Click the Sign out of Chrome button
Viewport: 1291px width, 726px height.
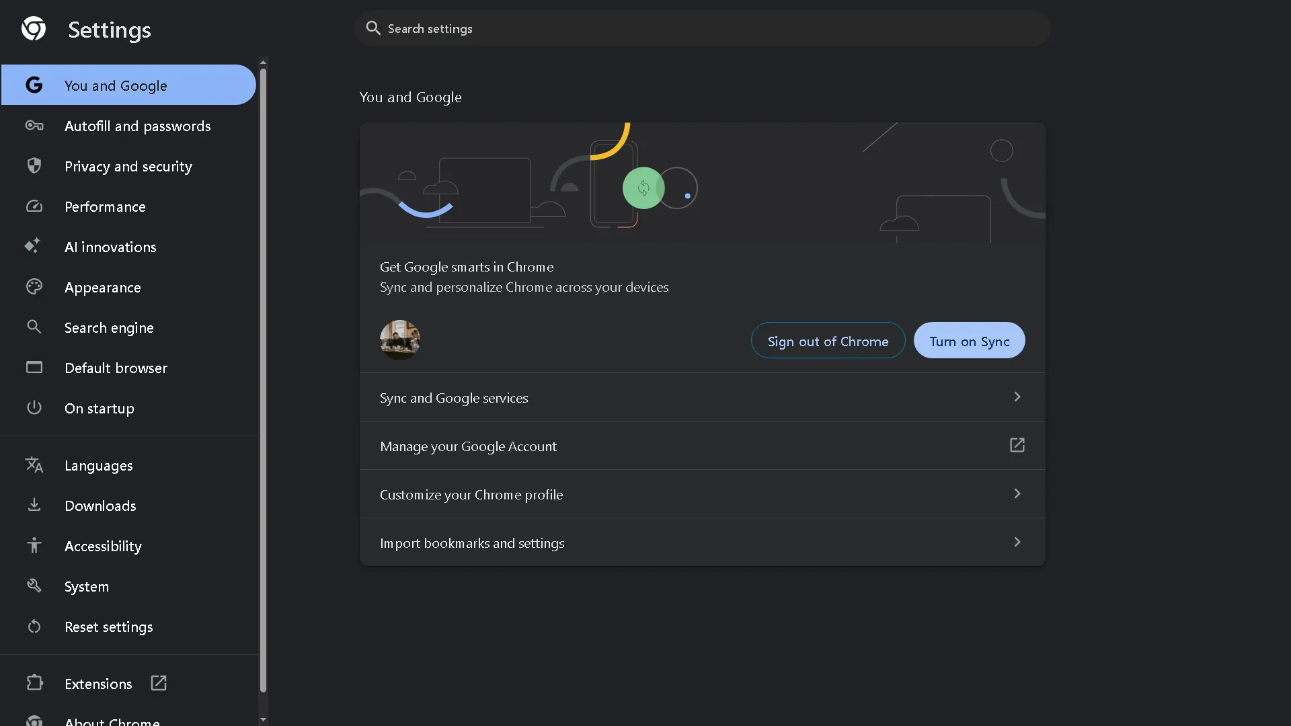pyautogui.click(x=828, y=341)
